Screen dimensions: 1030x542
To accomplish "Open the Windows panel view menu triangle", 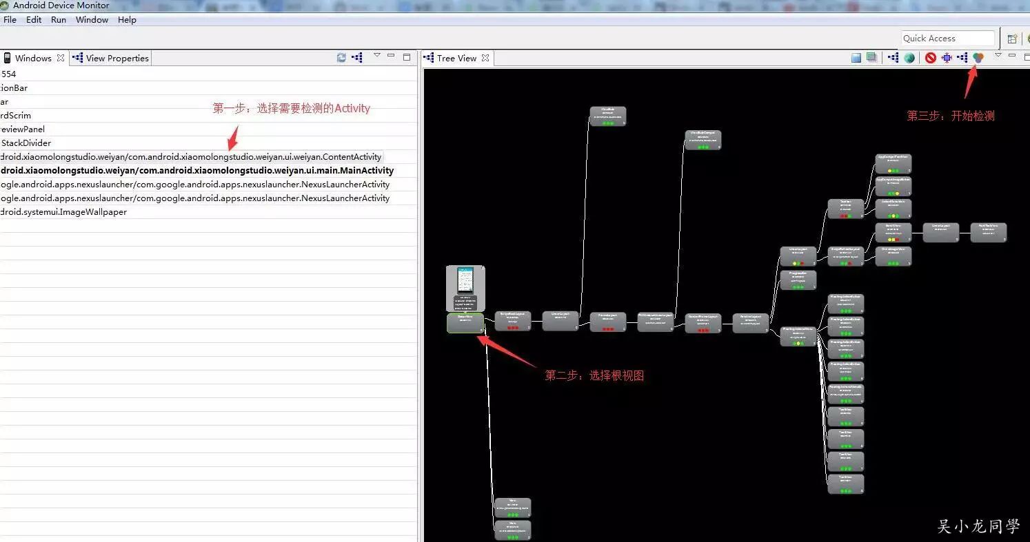I will click(x=377, y=55).
